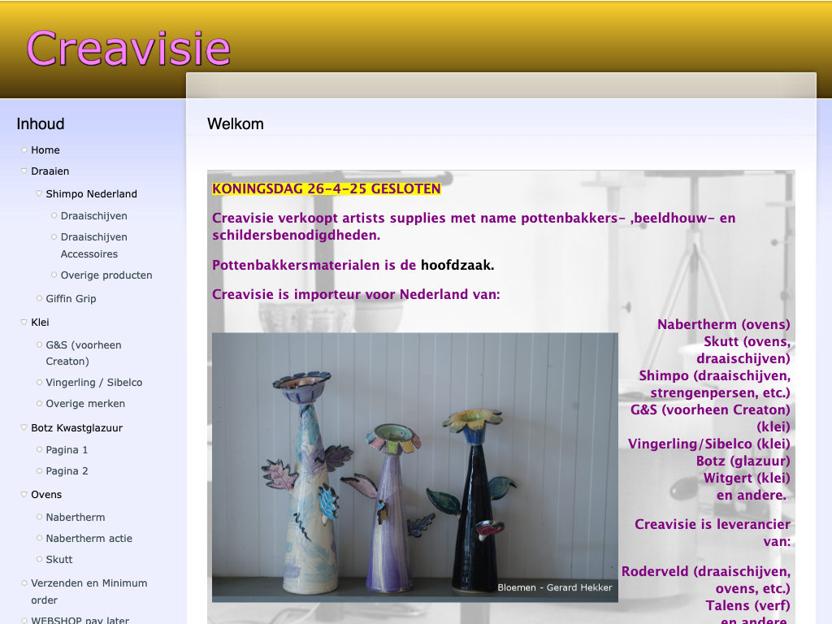Collapse the Draaien section triangle
832x624 pixels.
pyautogui.click(x=24, y=171)
